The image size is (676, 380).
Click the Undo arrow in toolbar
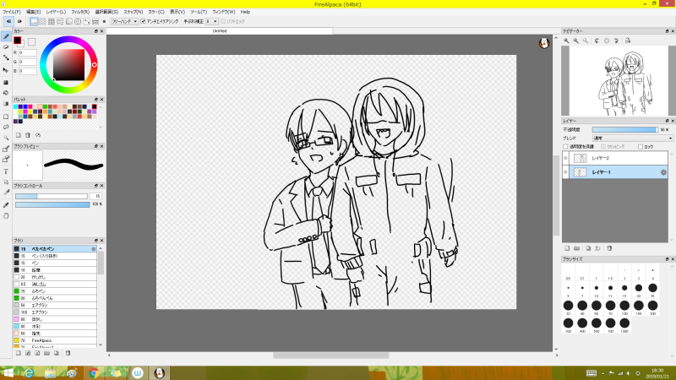coord(8,21)
